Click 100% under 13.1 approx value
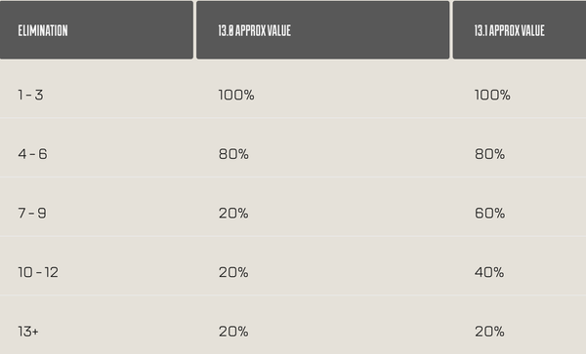Screen dimensions: 586x354 coord(492,95)
